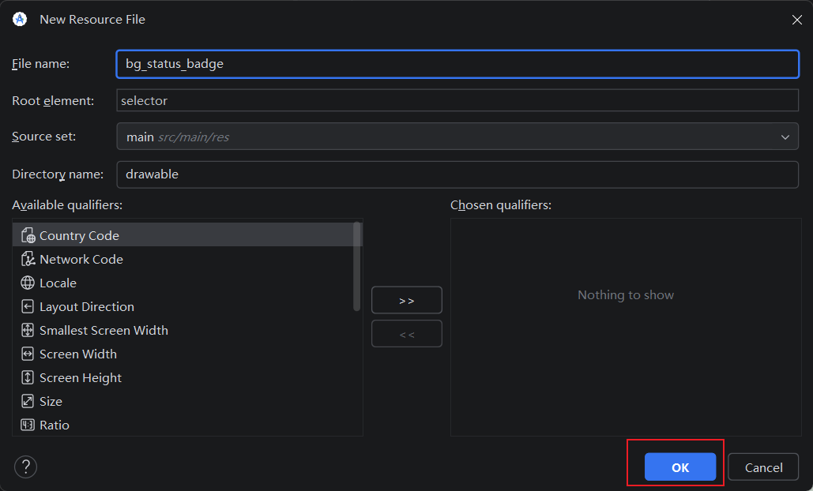The image size is (813, 491).
Task: Click the New Resource File title
Action: click(x=92, y=19)
